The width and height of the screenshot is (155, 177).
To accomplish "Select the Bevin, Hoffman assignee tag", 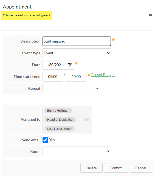I will pos(58,111).
